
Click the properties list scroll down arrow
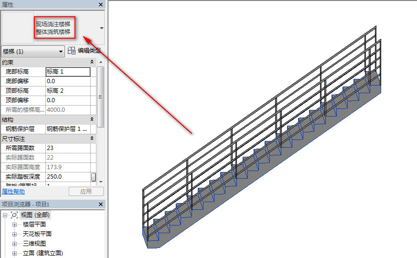100,182
